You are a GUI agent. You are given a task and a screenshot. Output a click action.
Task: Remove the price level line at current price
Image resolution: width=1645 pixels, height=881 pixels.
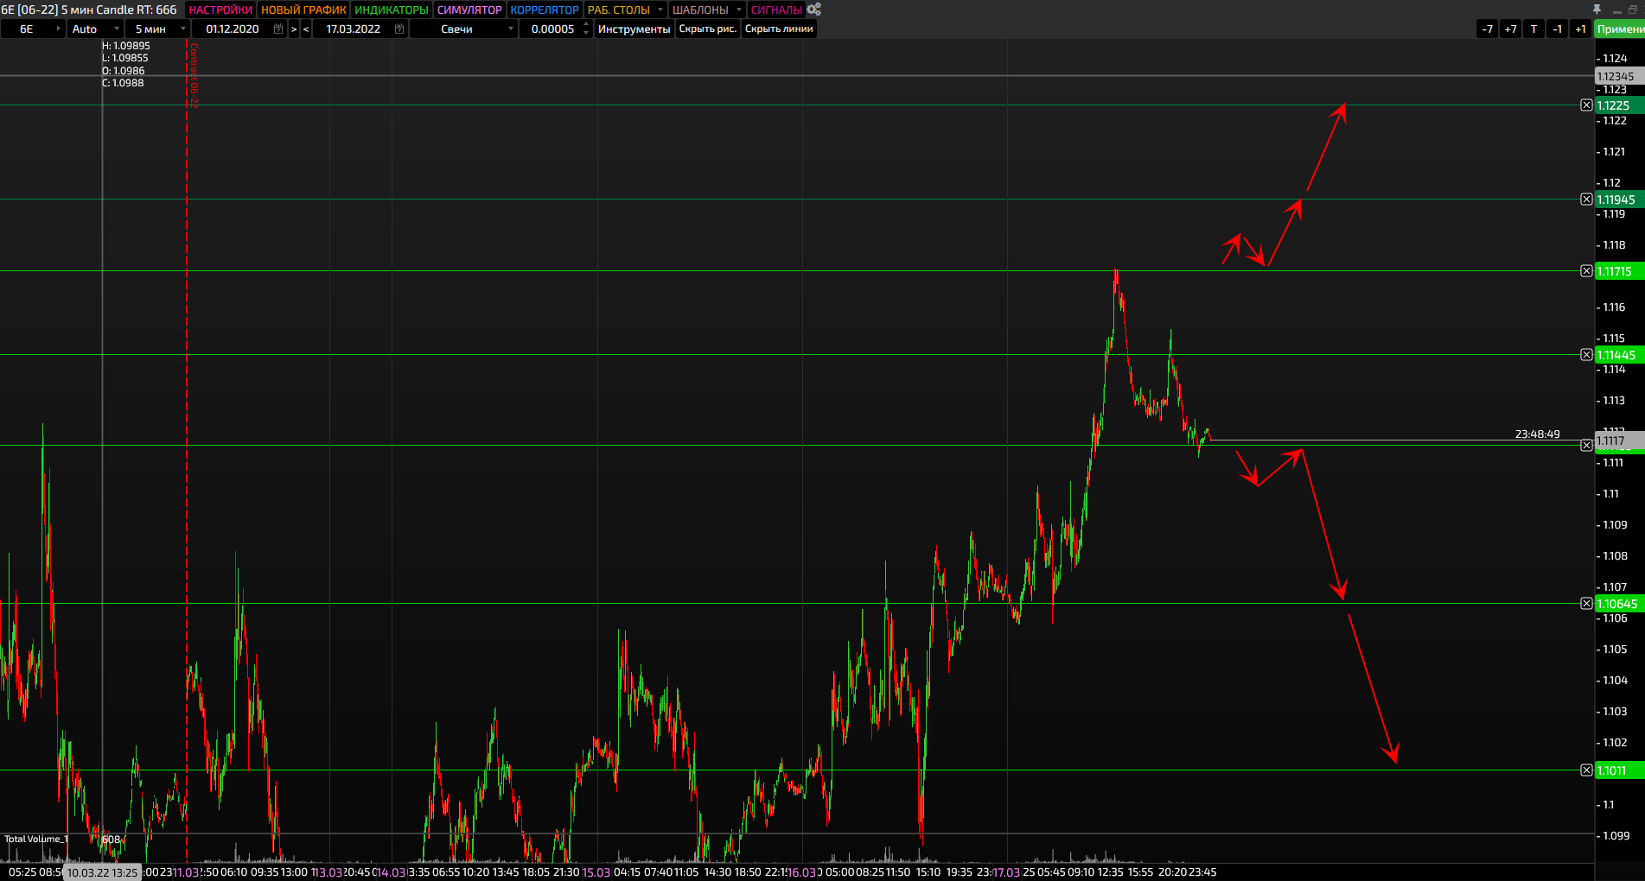pyautogui.click(x=1586, y=446)
